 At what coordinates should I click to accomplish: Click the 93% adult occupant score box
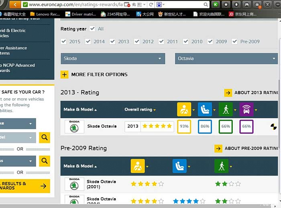tap(184, 126)
